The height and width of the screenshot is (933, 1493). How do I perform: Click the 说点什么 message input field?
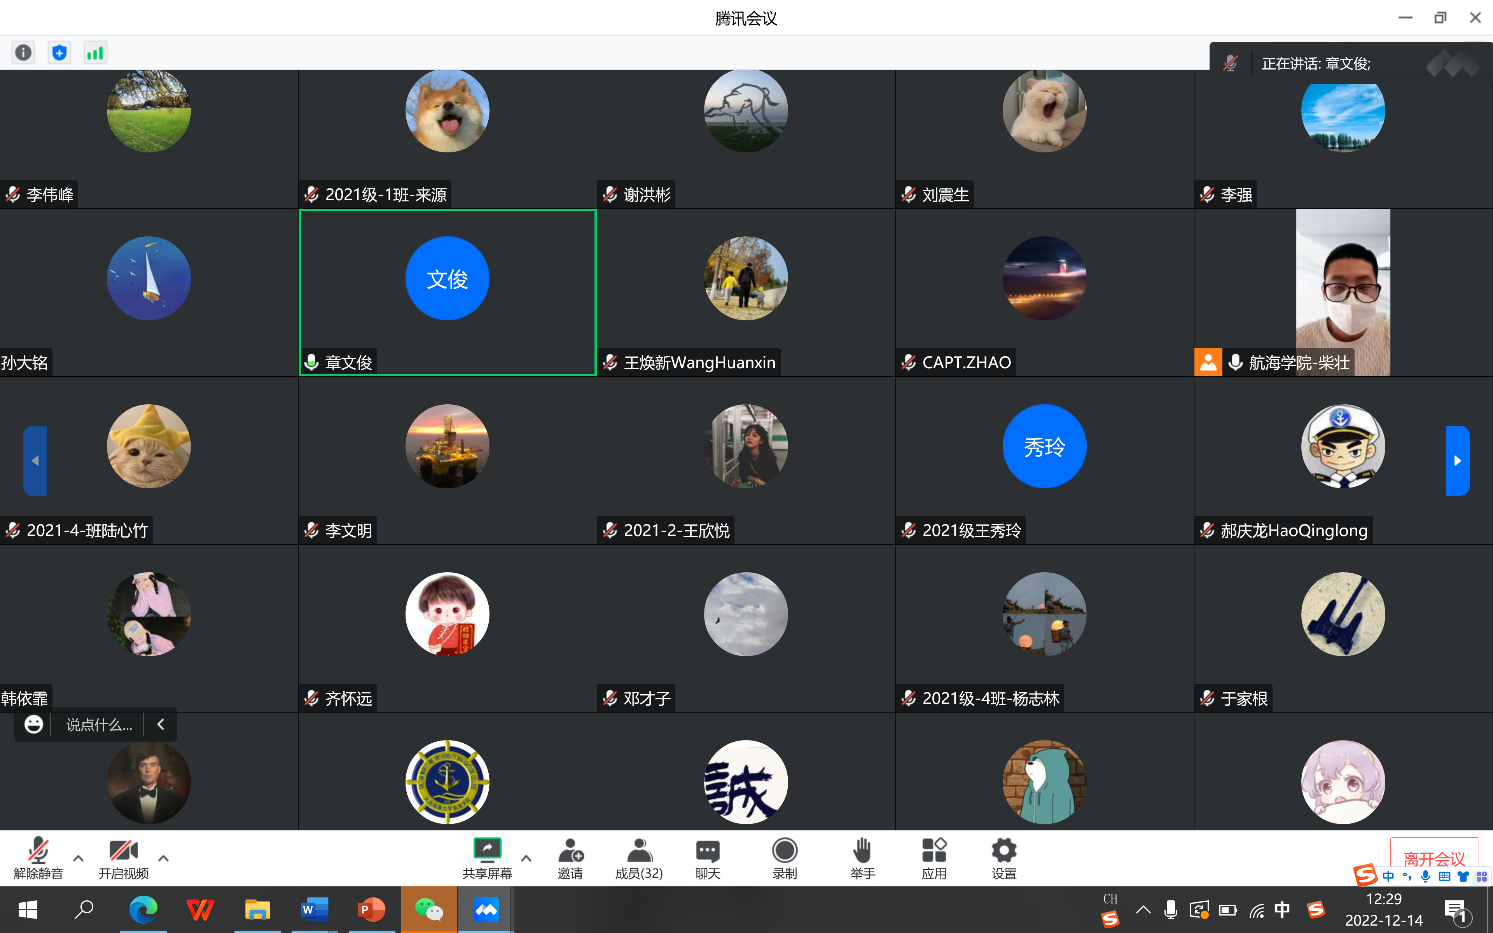pos(99,725)
